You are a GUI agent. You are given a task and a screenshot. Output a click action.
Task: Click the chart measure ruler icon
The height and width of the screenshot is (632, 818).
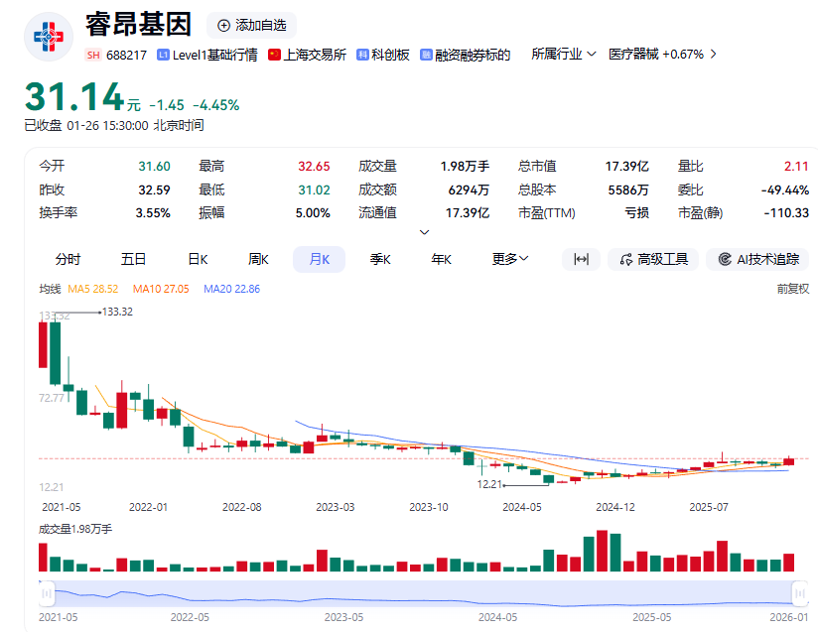coord(581,259)
